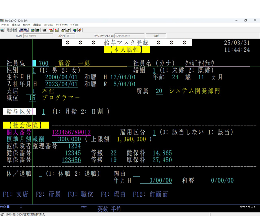
Task: Open the 通信(C) menu
Action: tap(37, 25)
